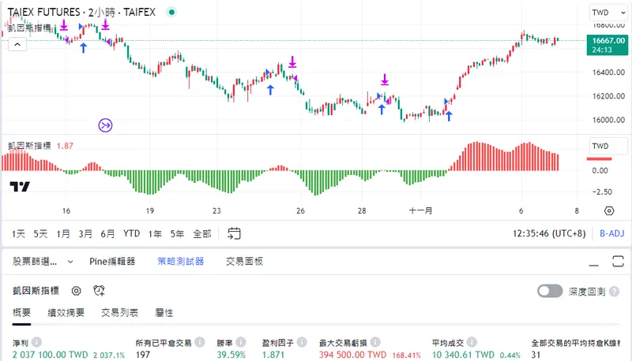The image size is (632, 361).
Task: Click the purple scroll-to-latest-bar arrow icon
Action: (x=106, y=125)
